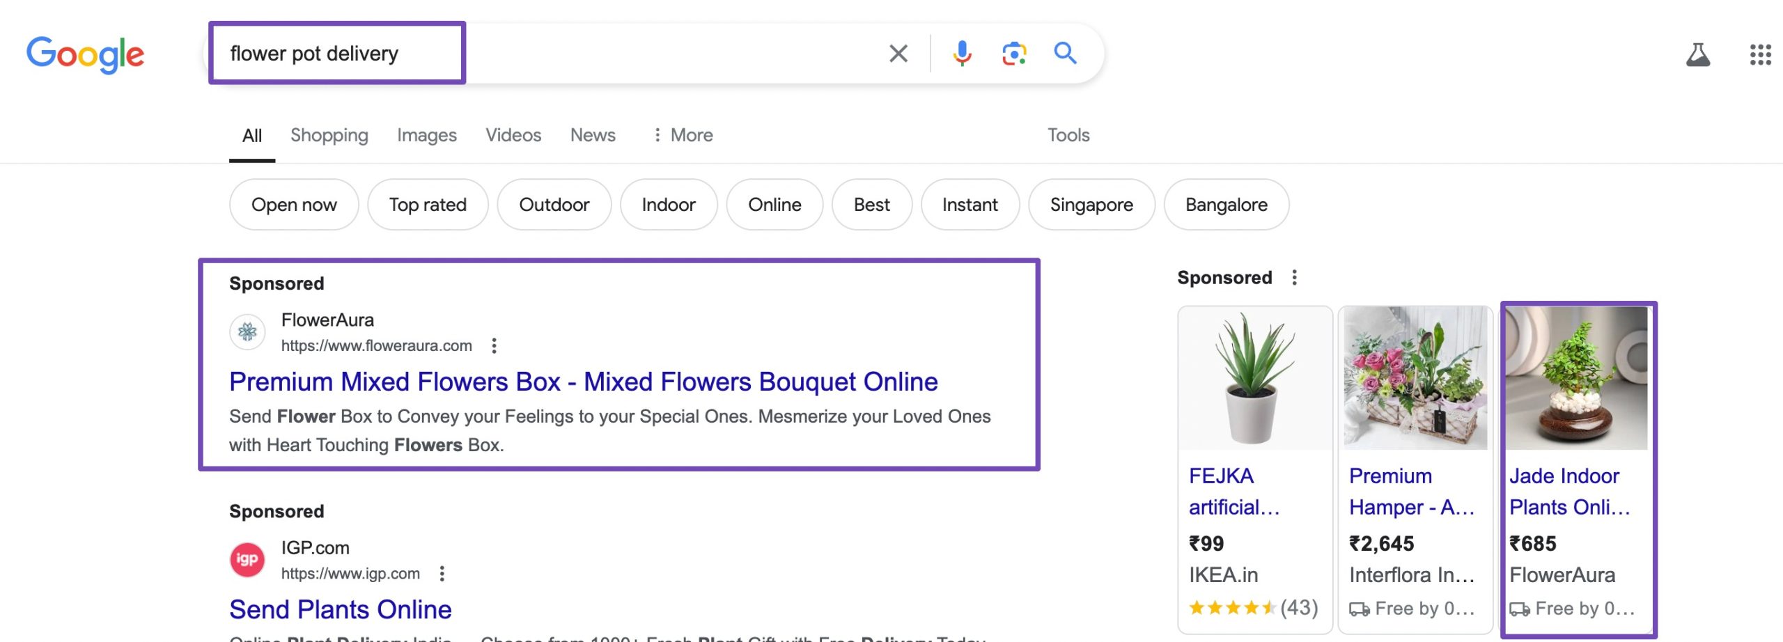Open three-dot menu beside floweraura.com URL
This screenshot has width=1783, height=642.
[x=494, y=346]
